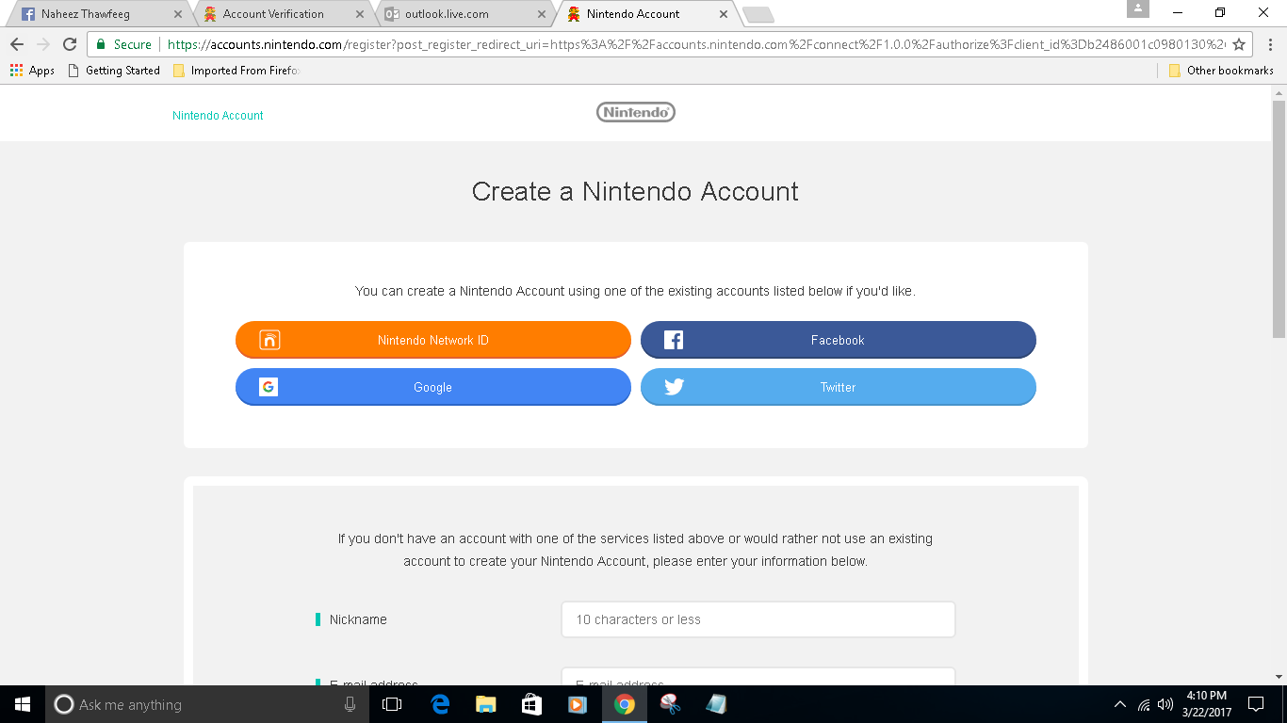Image resolution: width=1287 pixels, height=723 pixels.
Task: Bookmark this page with the star icon
Action: tap(1239, 44)
